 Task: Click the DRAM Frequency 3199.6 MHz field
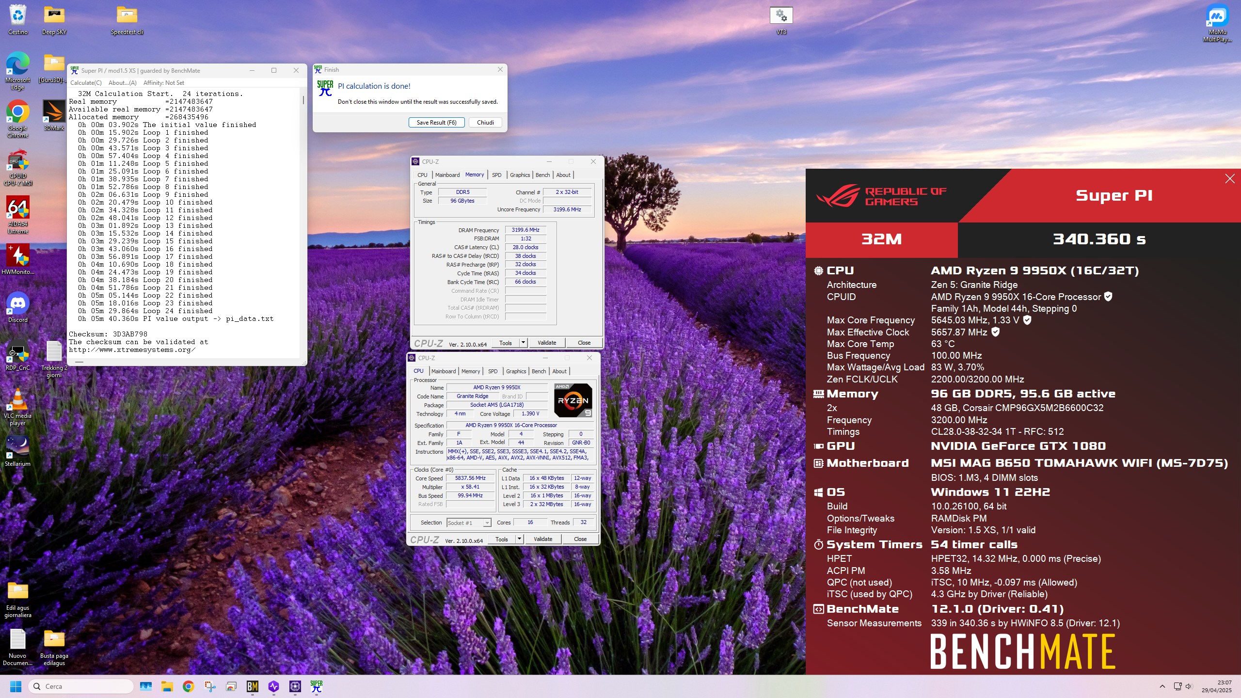pos(525,230)
